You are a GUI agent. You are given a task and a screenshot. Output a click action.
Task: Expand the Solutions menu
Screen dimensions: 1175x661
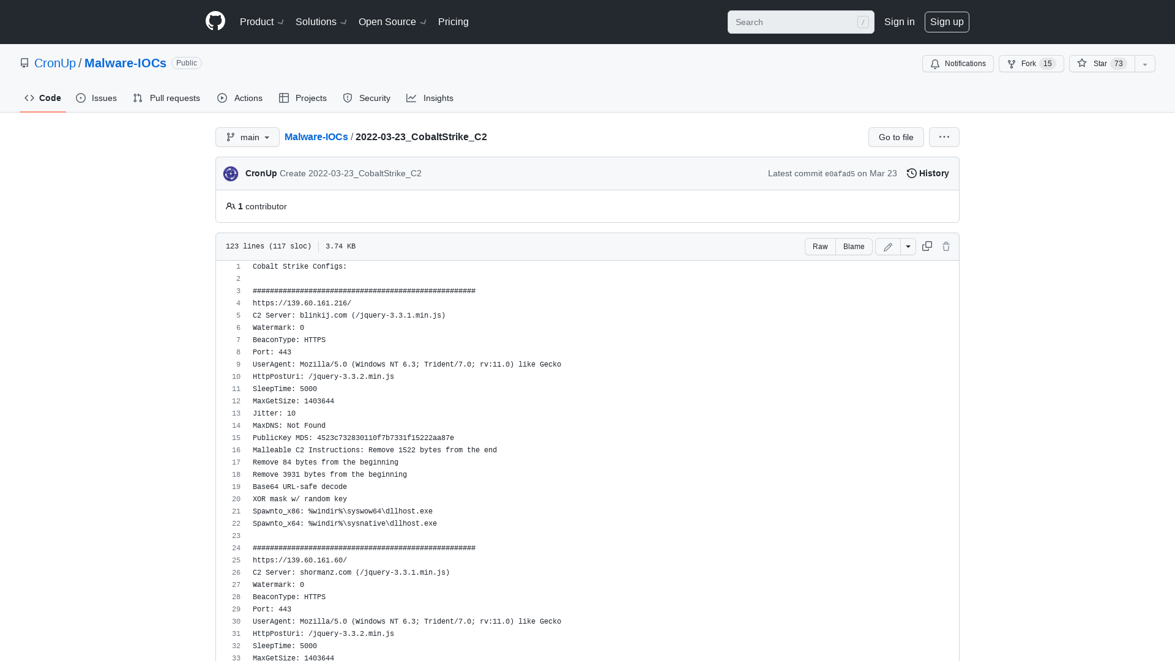point(321,22)
